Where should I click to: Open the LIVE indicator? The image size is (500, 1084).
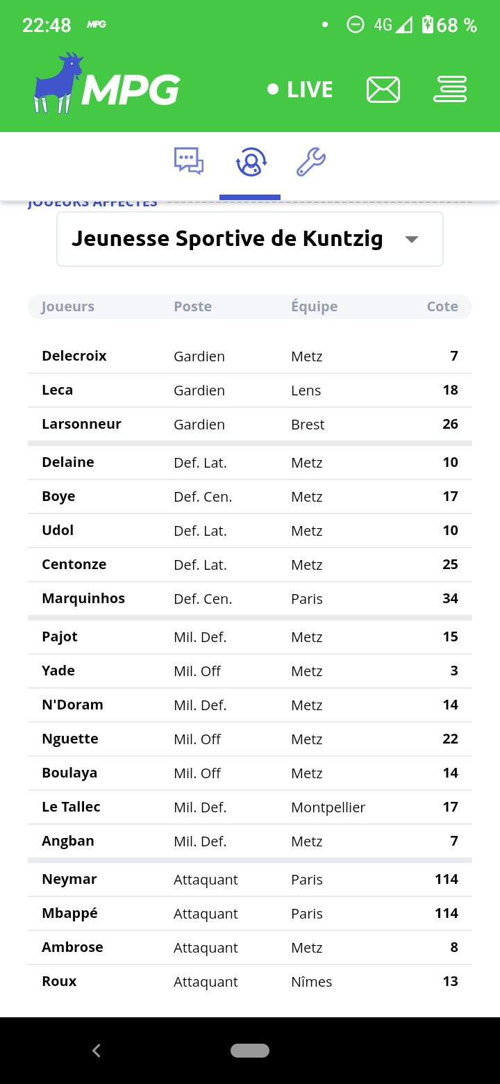[300, 90]
